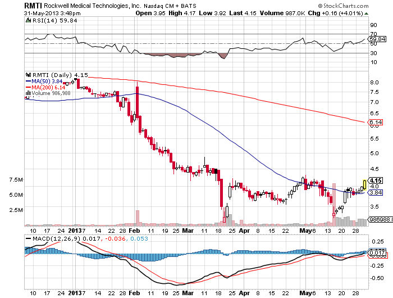
Task: Click the 10 label on RSI axis
Action: pyautogui.click(x=374, y=62)
